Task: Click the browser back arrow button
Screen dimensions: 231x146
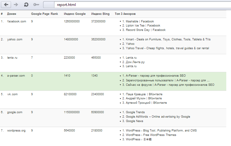Action: click(6, 5)
